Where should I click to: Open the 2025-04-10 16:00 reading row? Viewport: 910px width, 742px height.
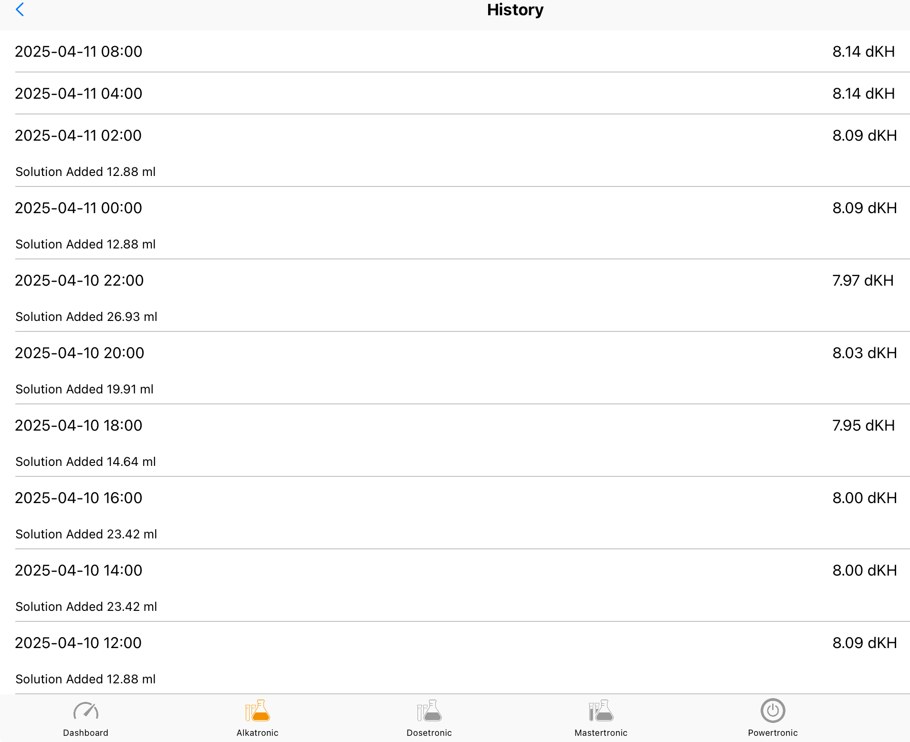79,498
